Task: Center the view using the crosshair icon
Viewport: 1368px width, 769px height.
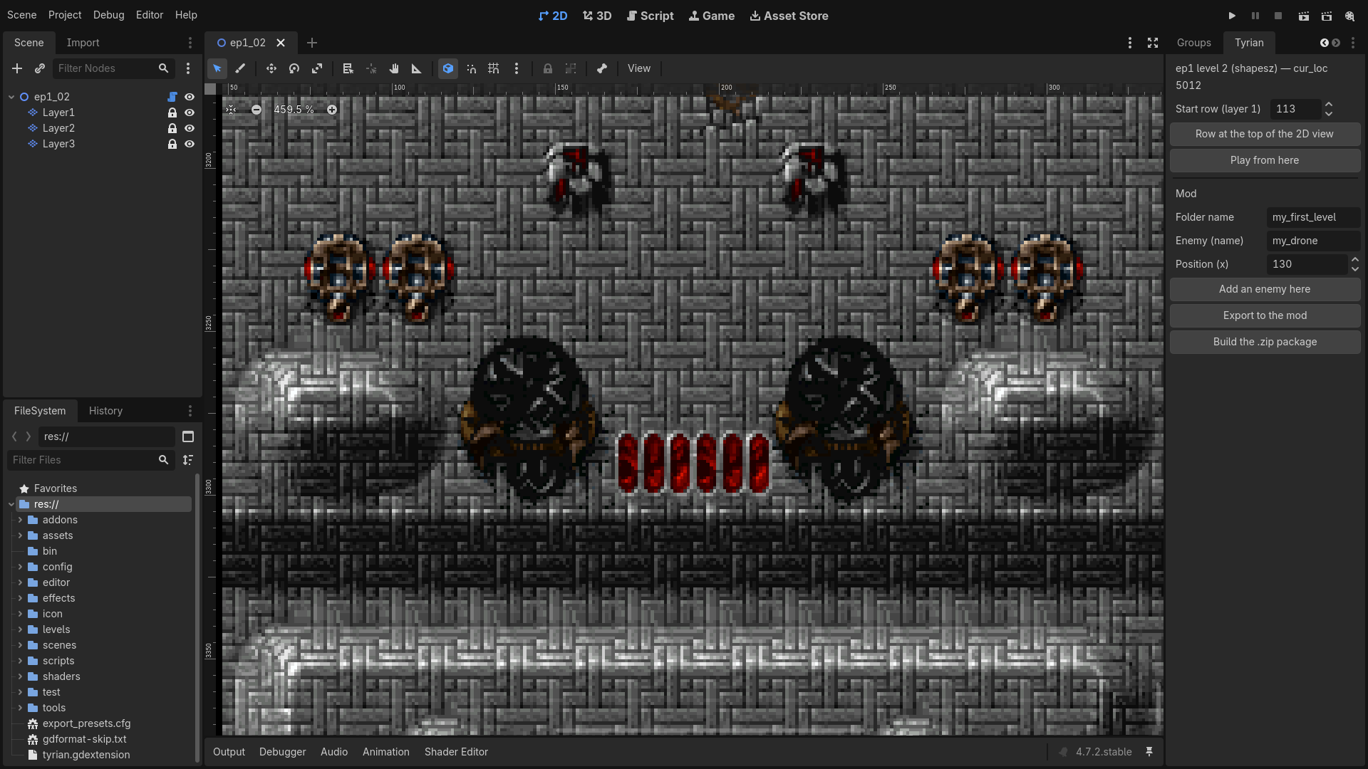Action: (231, 110)
